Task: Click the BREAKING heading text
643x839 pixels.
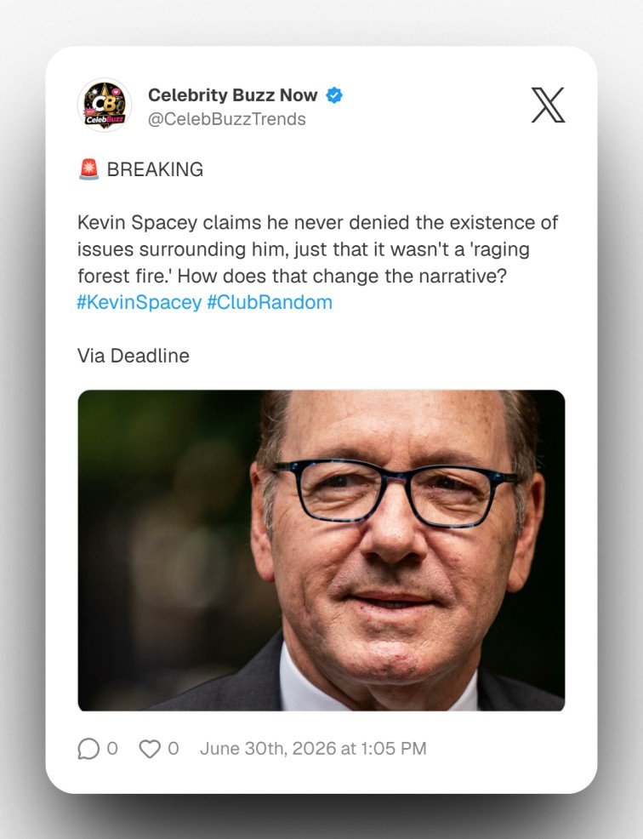Action: [155, 169]
